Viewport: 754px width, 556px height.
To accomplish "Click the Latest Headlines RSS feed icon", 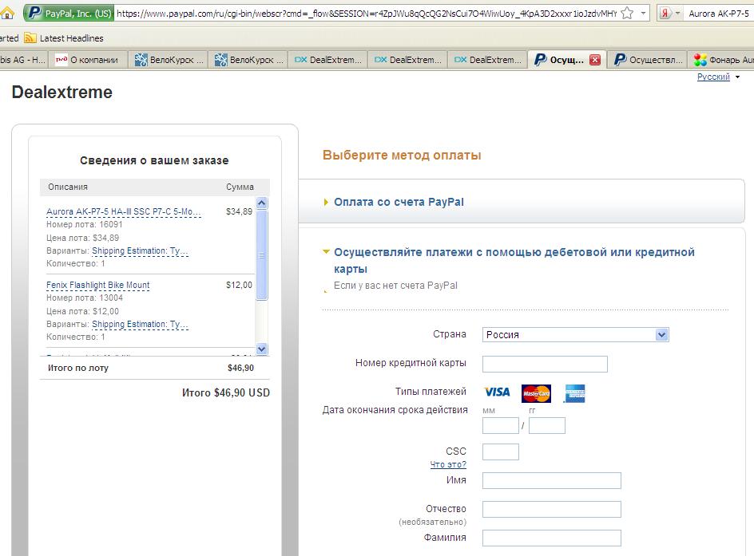I will point(30,38).
